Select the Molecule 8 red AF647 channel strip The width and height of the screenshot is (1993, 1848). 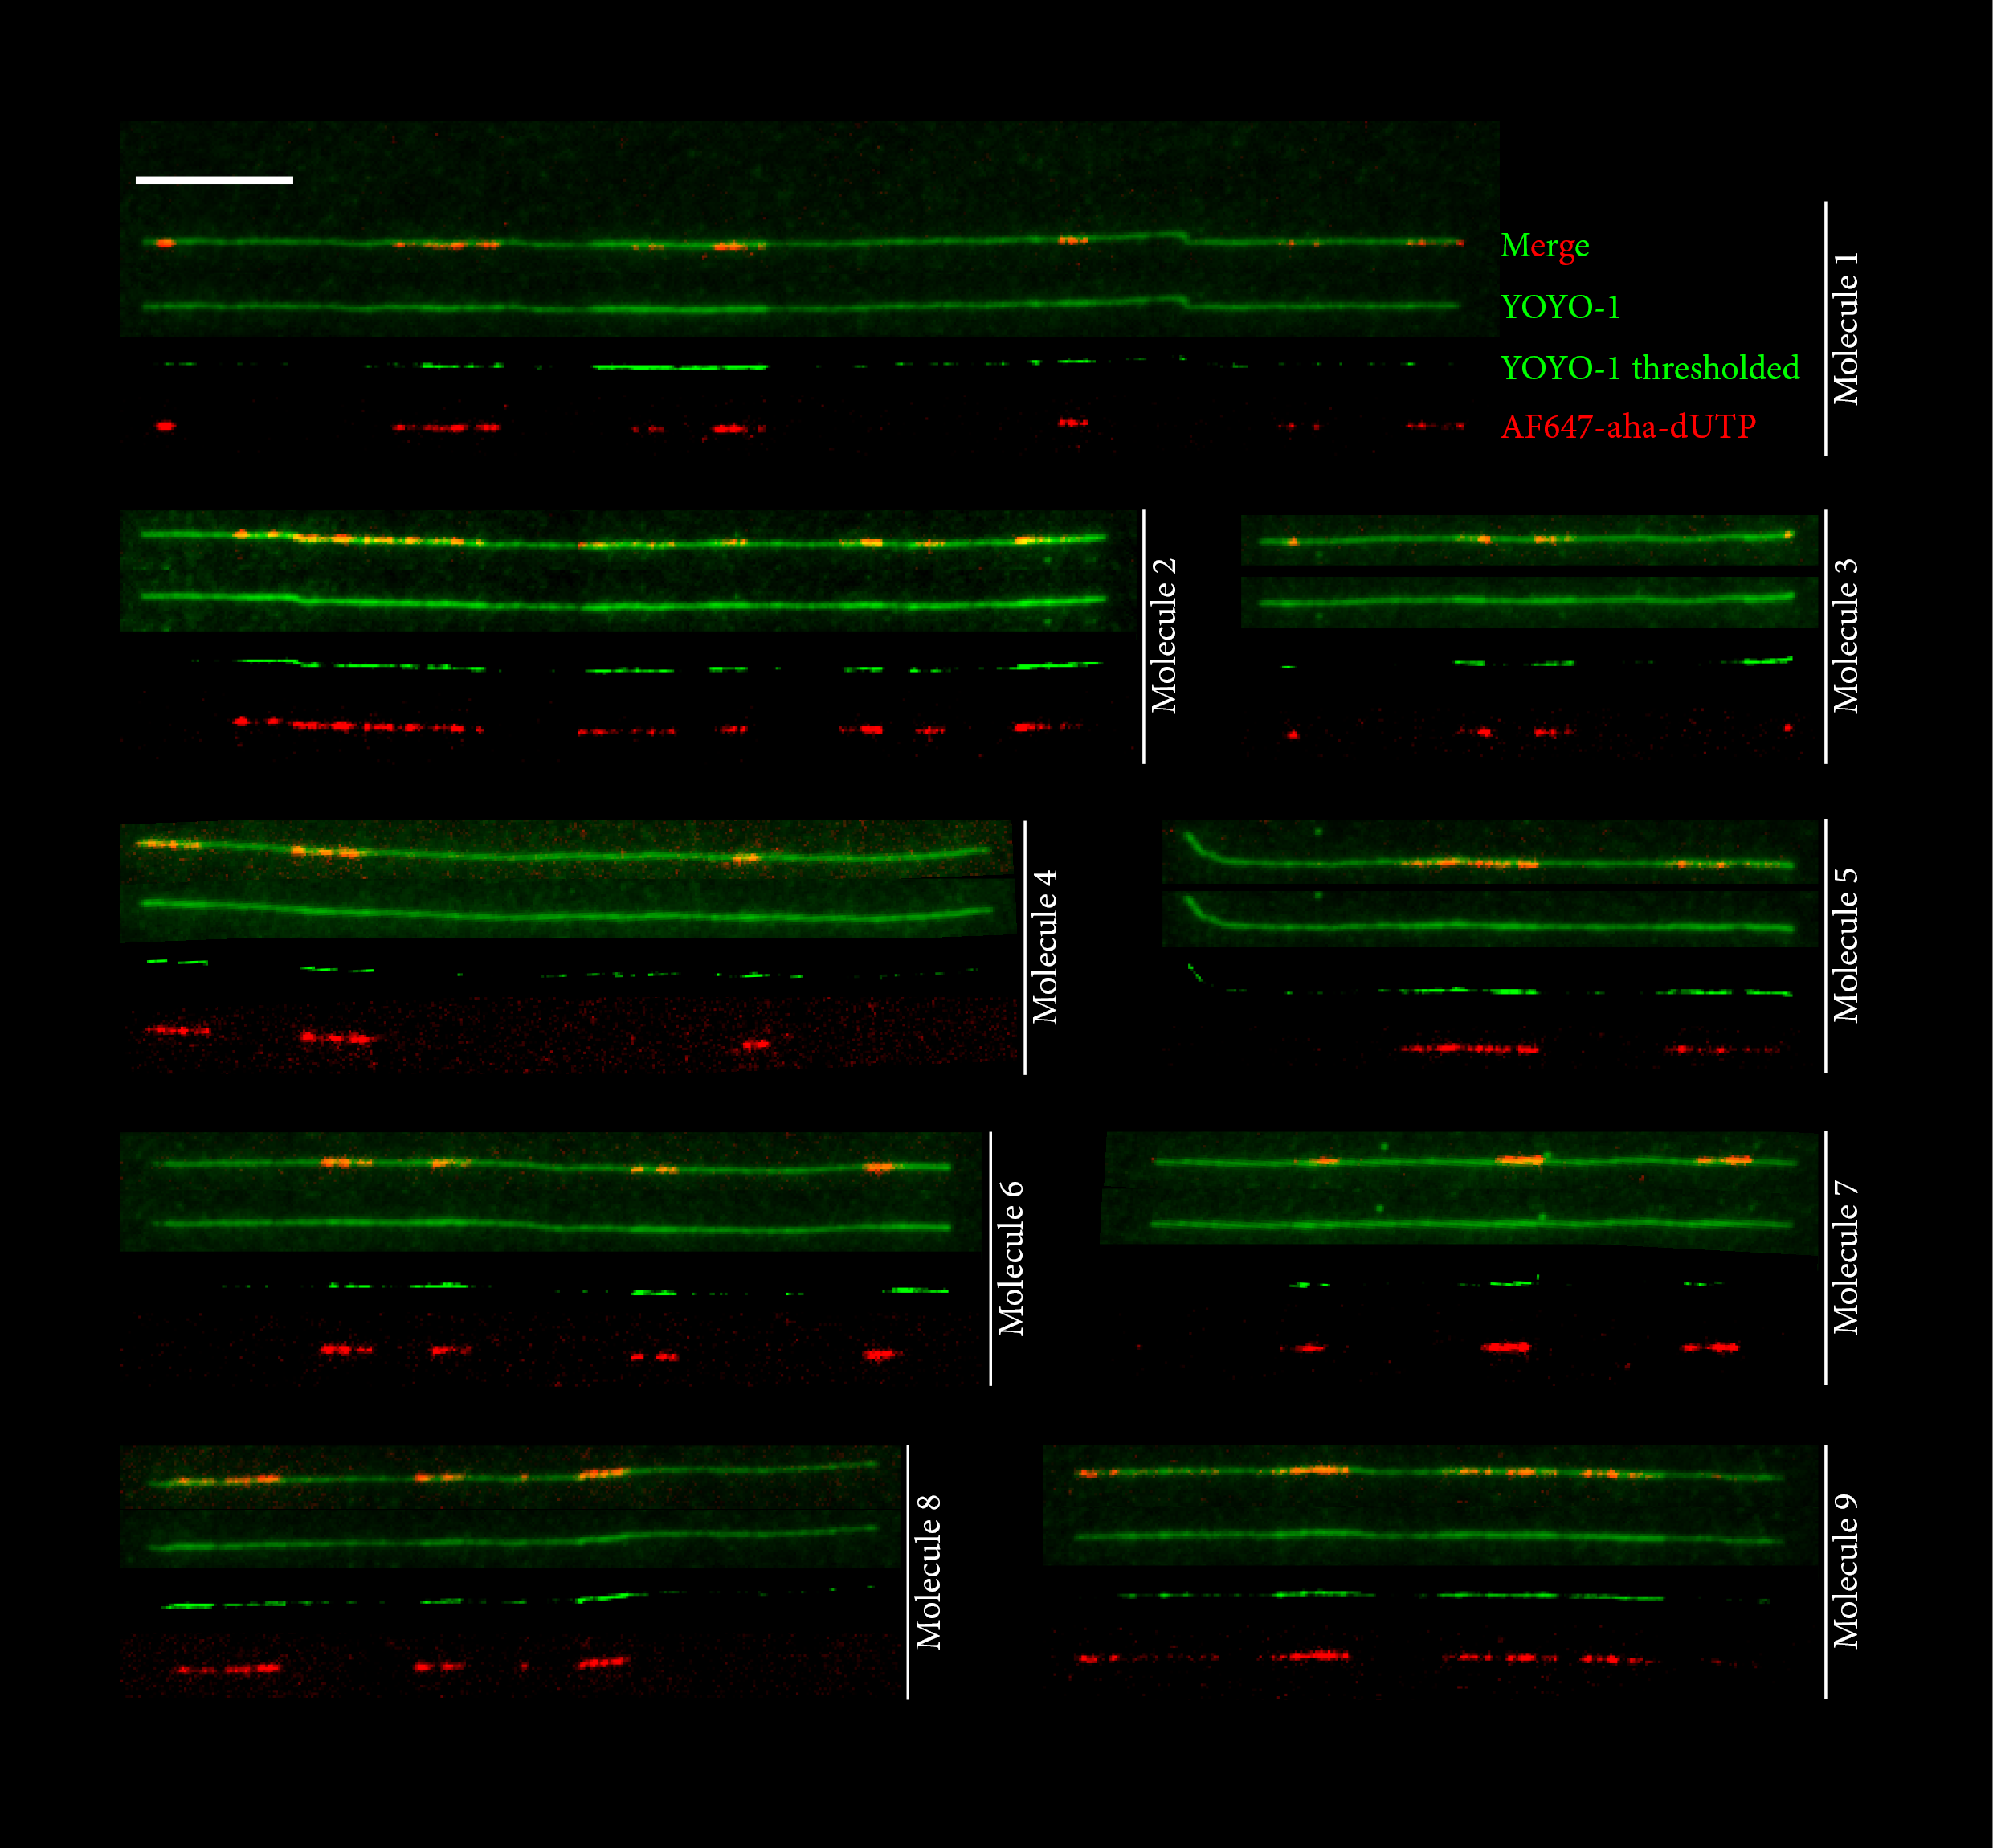(x=512, y=1665)
